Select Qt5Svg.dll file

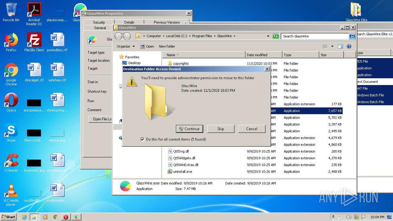tap(255, 151)
